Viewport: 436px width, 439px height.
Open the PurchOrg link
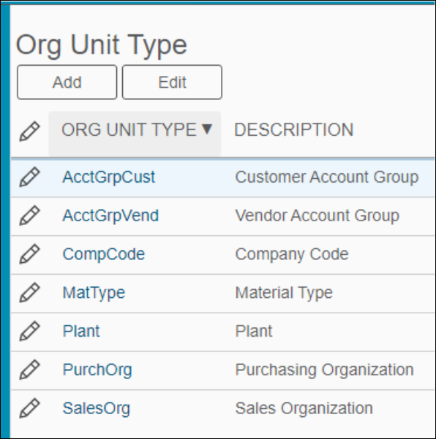[97, 370]
